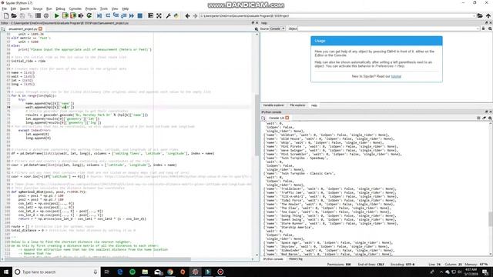Open Microsoft Edge from taskbar
This screenshot has height=277, width=493.
coord(120,272)
